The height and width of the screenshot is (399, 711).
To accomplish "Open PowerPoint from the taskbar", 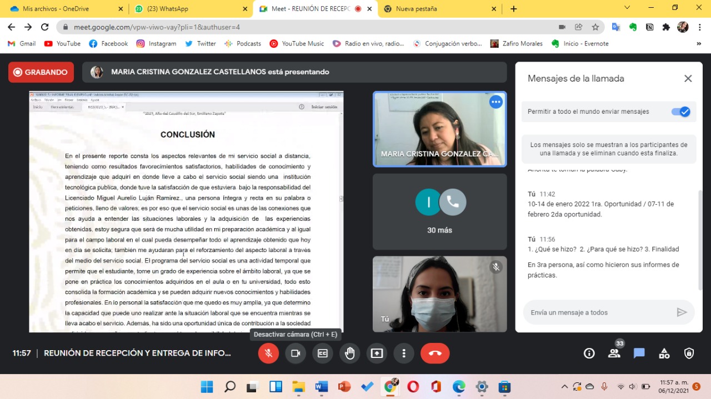I will pos(344,386).
